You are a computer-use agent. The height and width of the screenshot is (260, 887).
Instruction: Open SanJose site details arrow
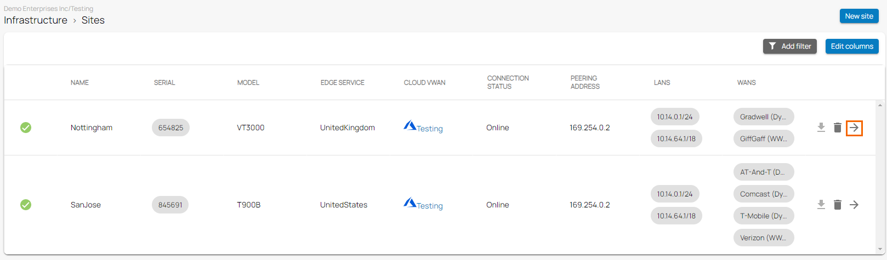click(x=854, y=205)
